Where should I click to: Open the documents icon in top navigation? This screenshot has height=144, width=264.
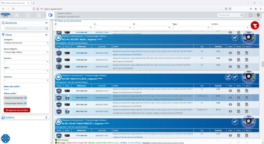pyautogui.click(x=28, y=15)
